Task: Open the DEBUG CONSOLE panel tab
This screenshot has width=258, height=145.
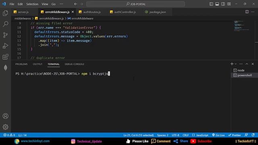Action: (74, 64)
